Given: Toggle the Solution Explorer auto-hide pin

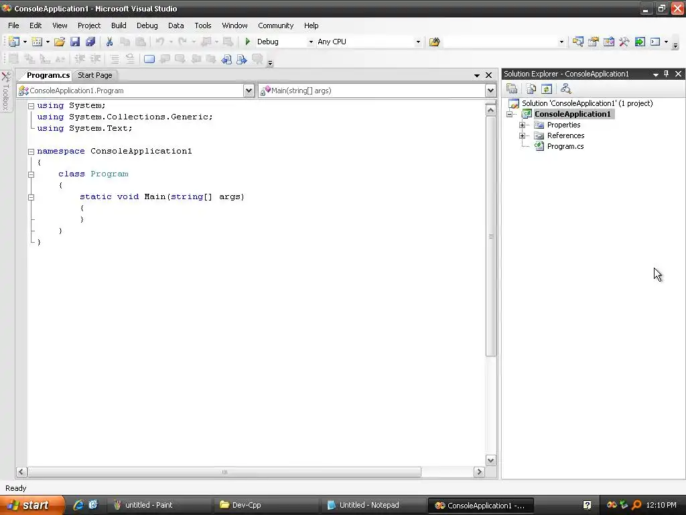Looking at the screenshot, I should point(667,74).
